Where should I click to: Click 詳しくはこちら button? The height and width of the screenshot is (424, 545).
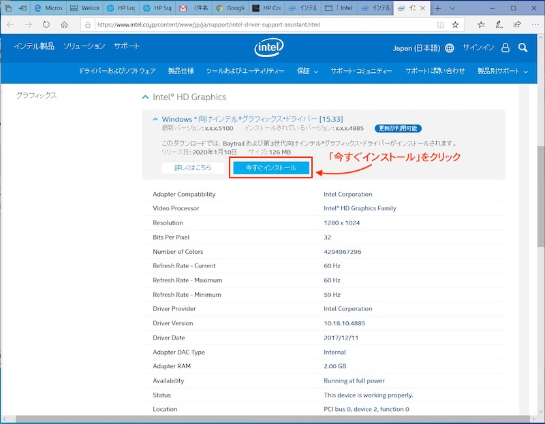(x=193, y=167)
